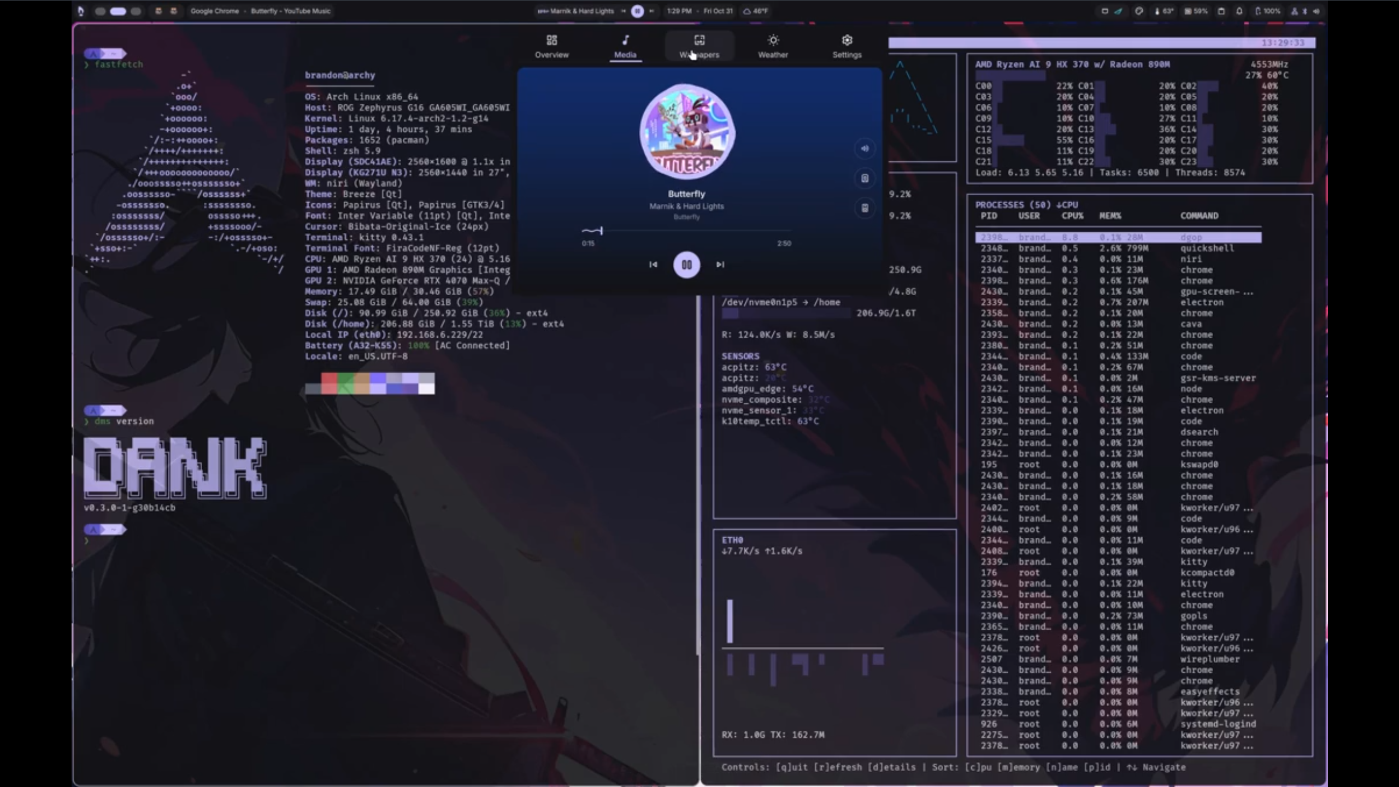Image resolution: width=1399 pixels, height=787 pixels.
Task: Open the Overview tab
Action: coord(551,46)
